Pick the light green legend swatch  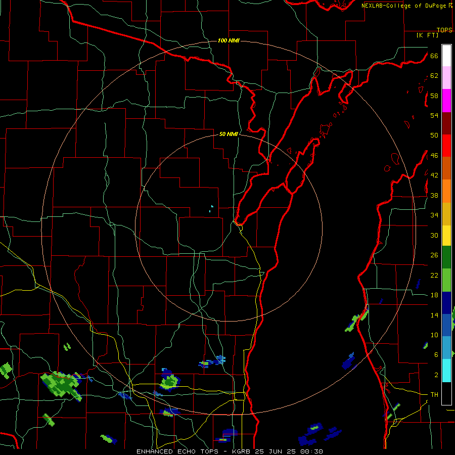click(x=446, y=280)
